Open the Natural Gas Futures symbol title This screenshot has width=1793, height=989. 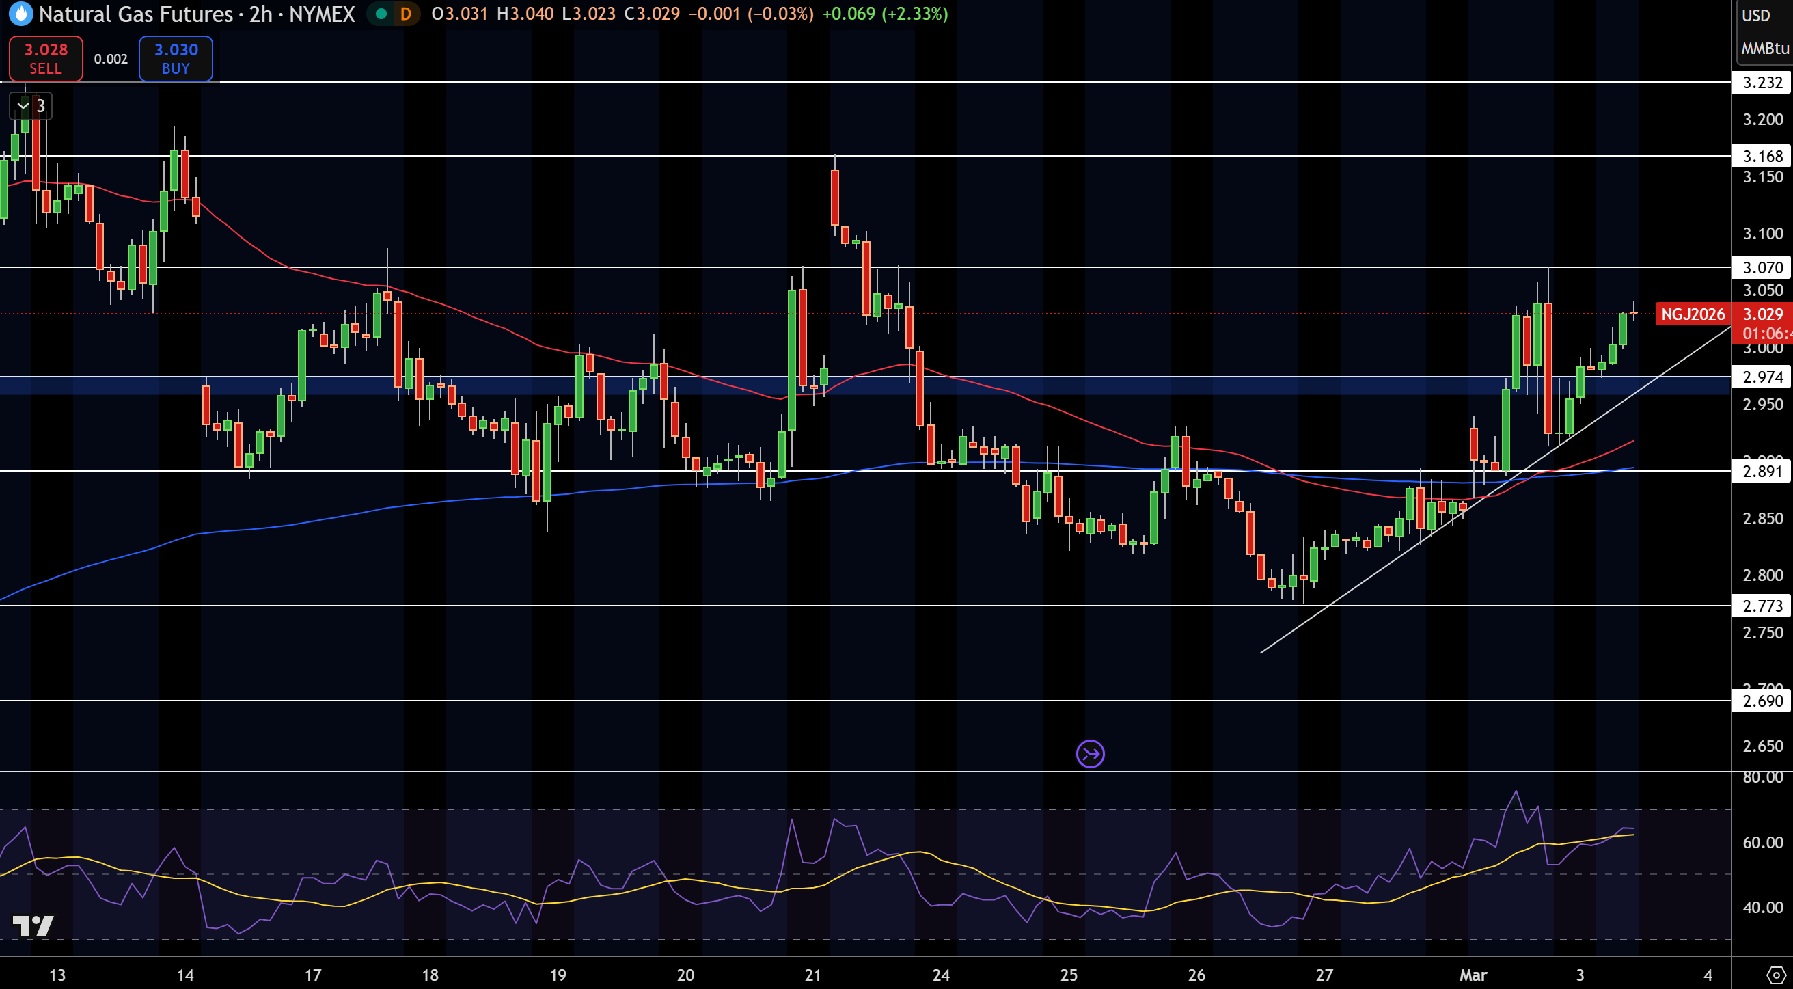pyautogui.click(x=197, y=14)
